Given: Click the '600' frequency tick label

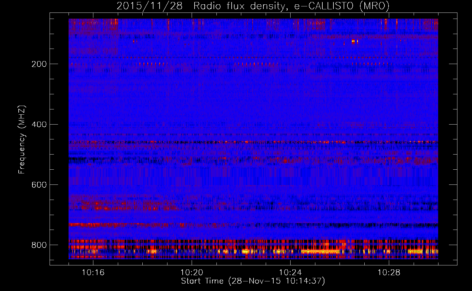Looking at the screenshot, I should point(39,185).
